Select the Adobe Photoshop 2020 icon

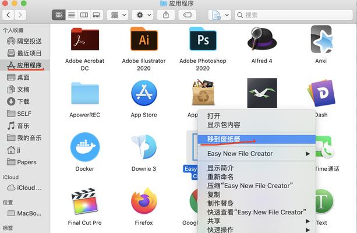coord(203,39)
